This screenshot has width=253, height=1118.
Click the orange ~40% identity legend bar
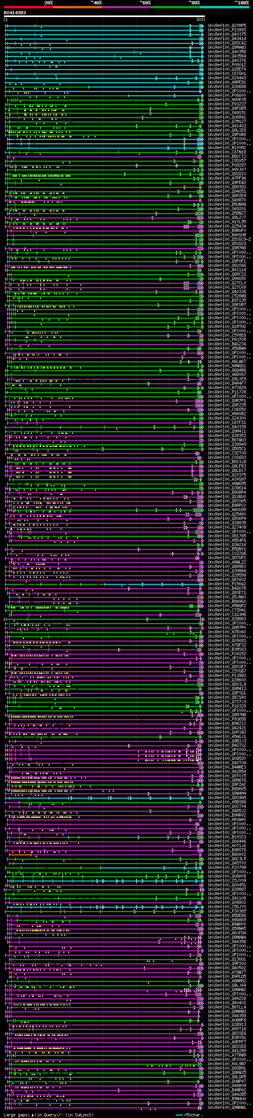pos(77,7)
